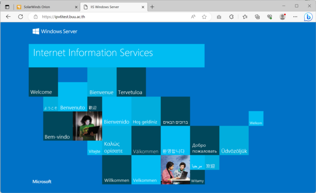Open the Read aloud icon in address bar

193,17
